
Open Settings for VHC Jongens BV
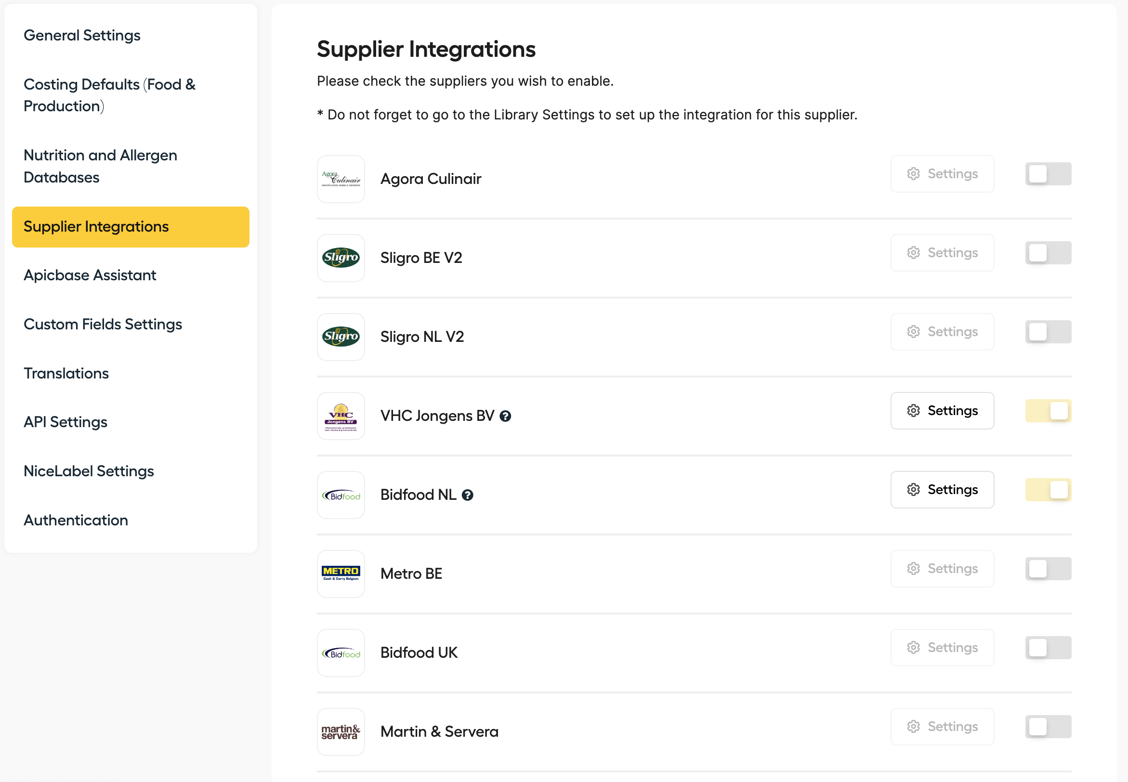tap(942, 411)
